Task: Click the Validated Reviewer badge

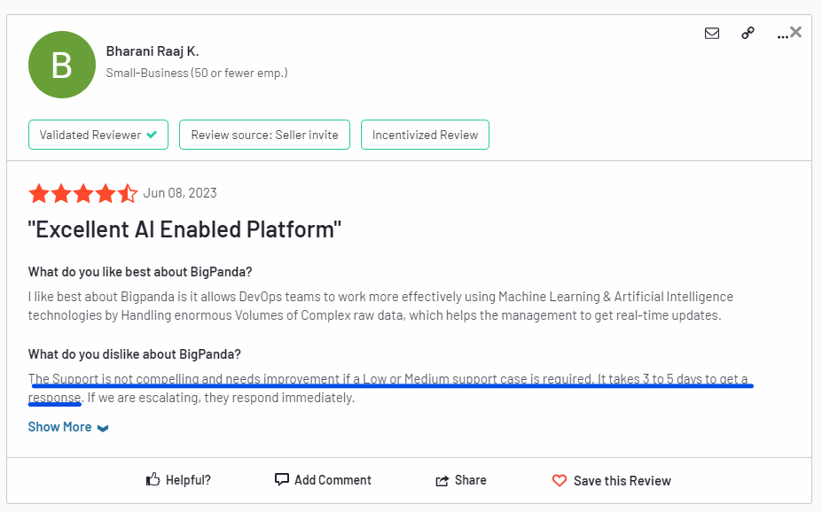Action: click(x=98, y=135)
